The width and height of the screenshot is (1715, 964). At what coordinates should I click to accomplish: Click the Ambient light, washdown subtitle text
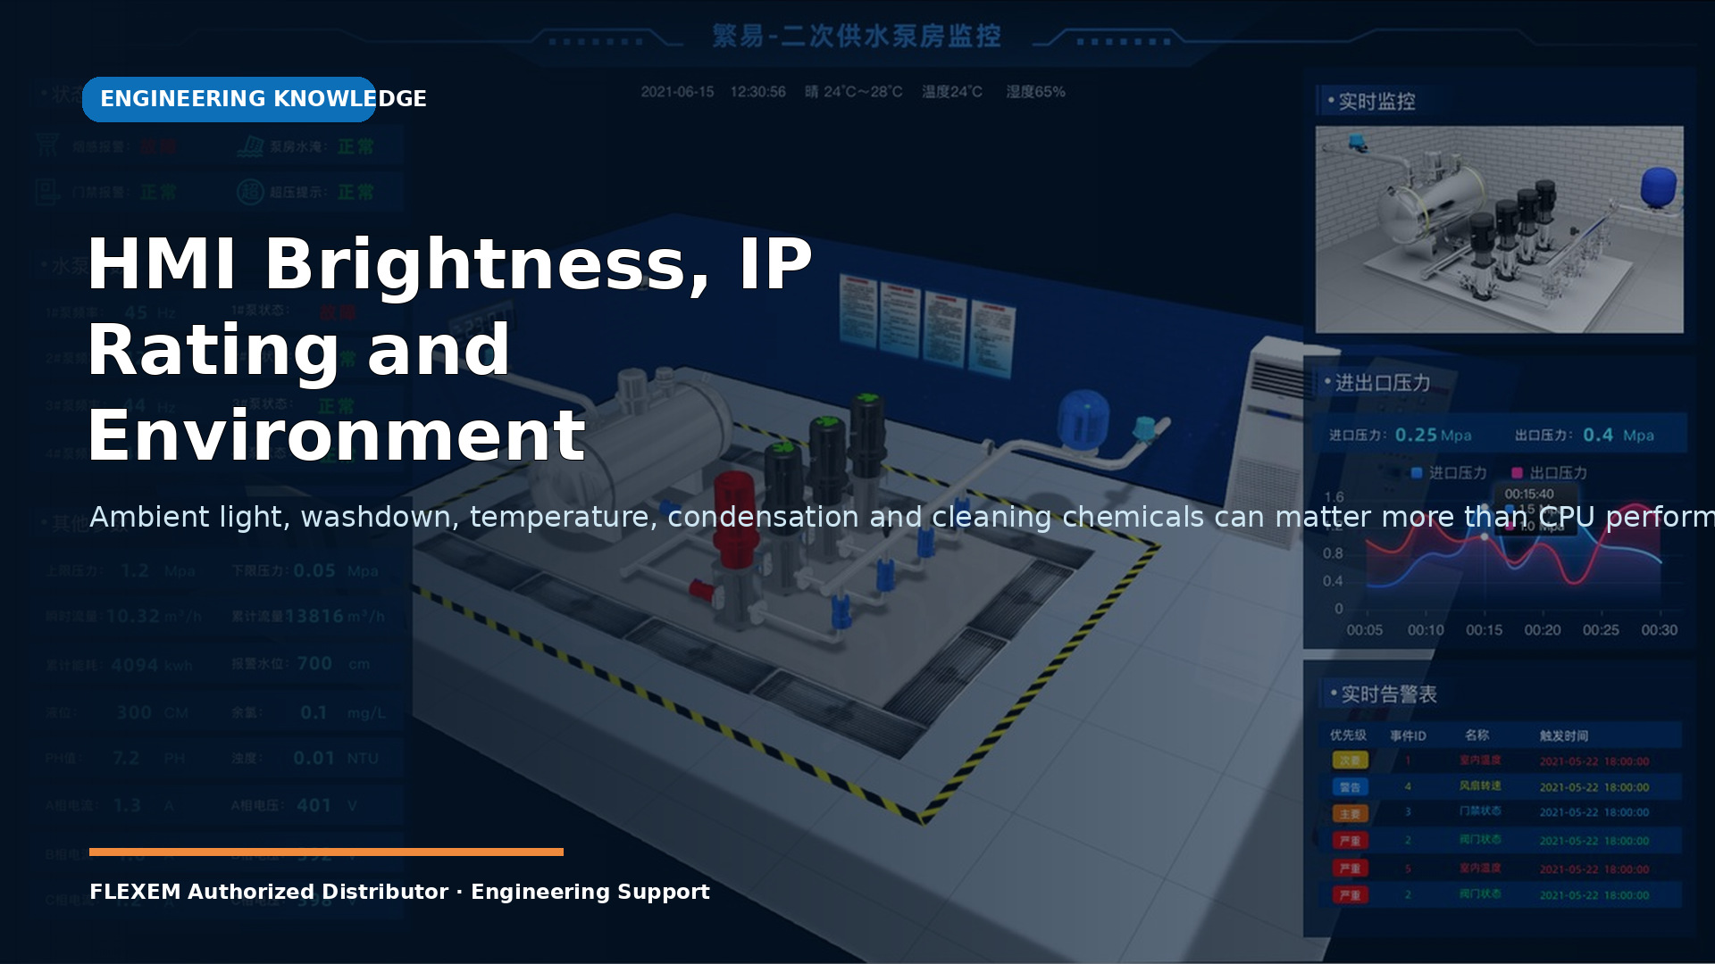902,517
